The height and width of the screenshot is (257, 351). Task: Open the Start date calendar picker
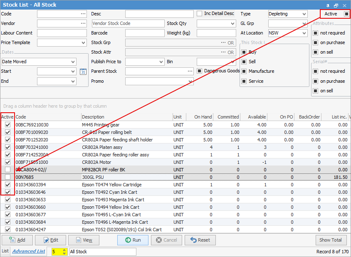[83, 72]
